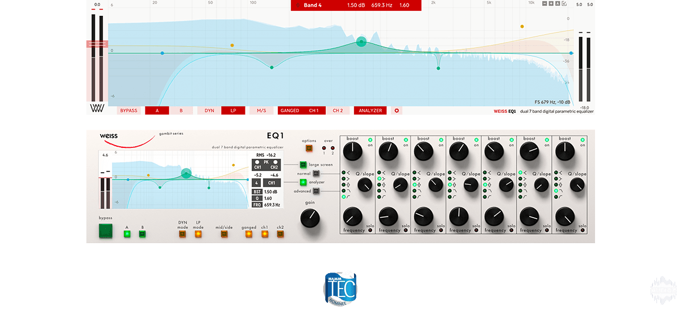Select CH 1 in large-screen toolbar
682x310 pixels.
tap(314, 111)
